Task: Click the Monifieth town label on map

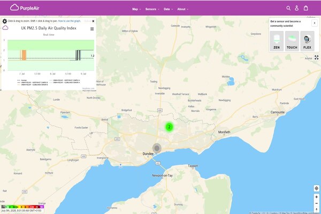Action: tap(224, 132)
